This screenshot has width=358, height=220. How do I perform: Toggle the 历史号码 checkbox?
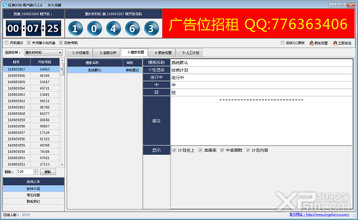(x=61, y=43)
